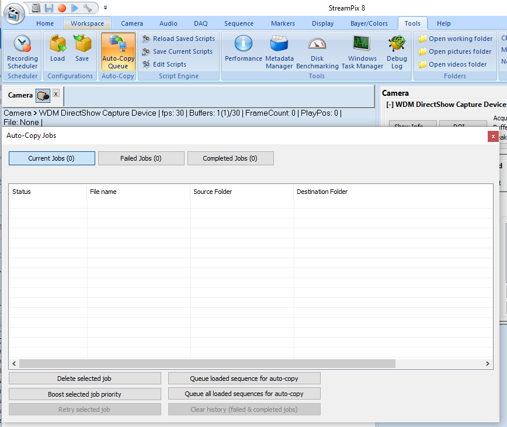Show the Failed Jobs (0) list
507x427 pixels.
pos(141,158)
